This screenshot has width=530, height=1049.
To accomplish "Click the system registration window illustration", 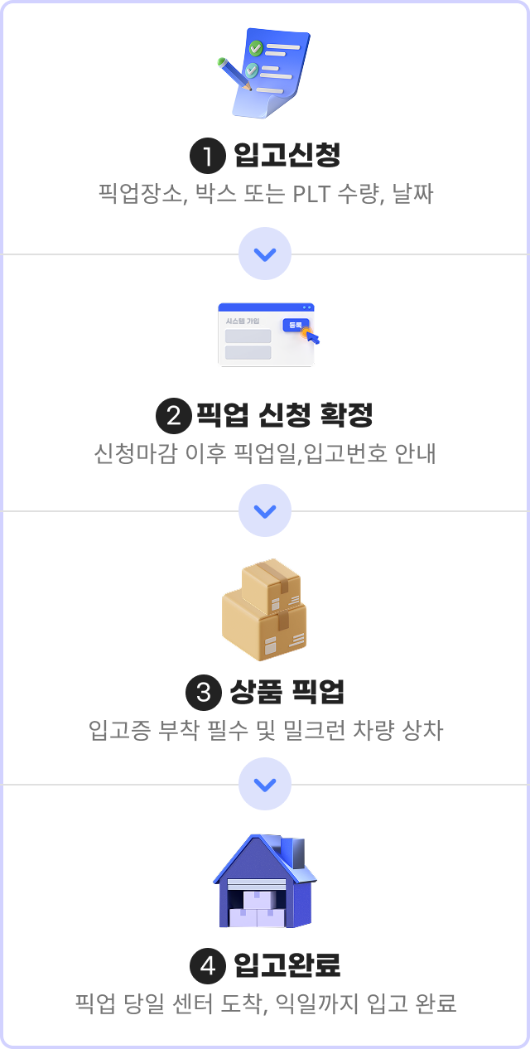I will pos(265,335).
